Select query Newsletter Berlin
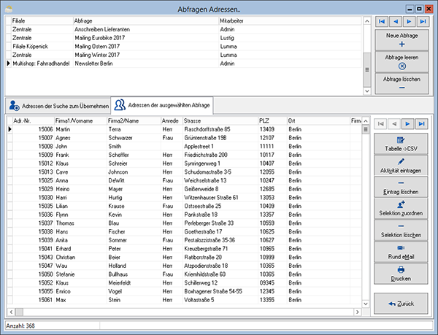 [146, 63]
